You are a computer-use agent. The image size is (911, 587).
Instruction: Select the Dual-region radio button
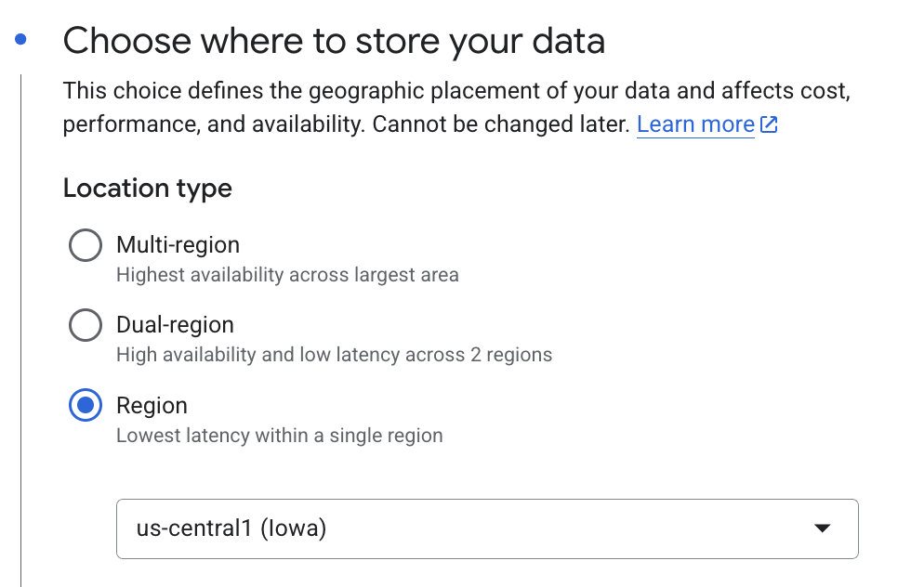coord(86,324)
